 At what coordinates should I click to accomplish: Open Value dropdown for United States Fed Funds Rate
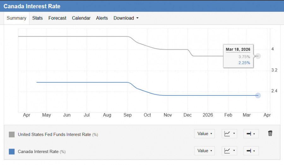pos(204,134)
